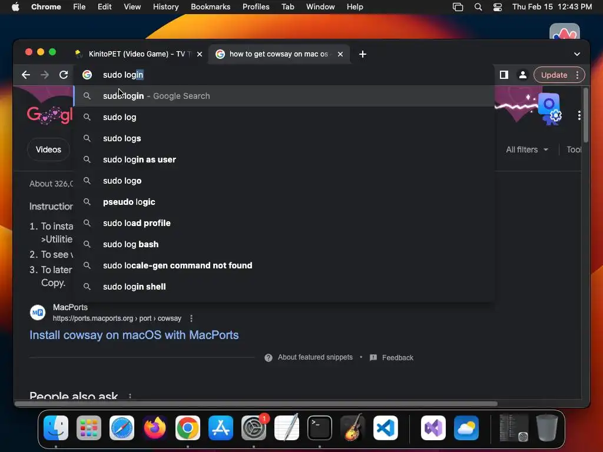Open 'About featured snippets' help
Image resolution: width=603 pixels, height=452 pixels.
click(x=309, y=357)
